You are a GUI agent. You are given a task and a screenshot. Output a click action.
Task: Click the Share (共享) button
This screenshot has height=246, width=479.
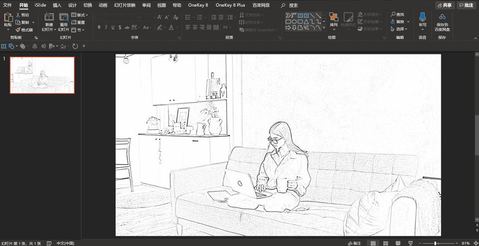pos(446,5)
